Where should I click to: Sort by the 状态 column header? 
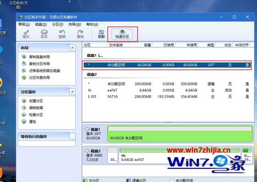(x=224, y=45)
